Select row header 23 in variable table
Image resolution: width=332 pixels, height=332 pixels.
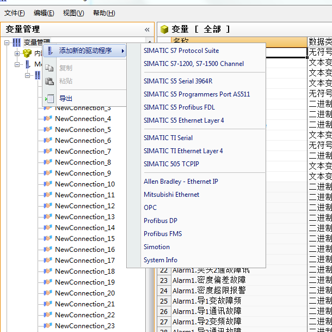tap(164, 280)
